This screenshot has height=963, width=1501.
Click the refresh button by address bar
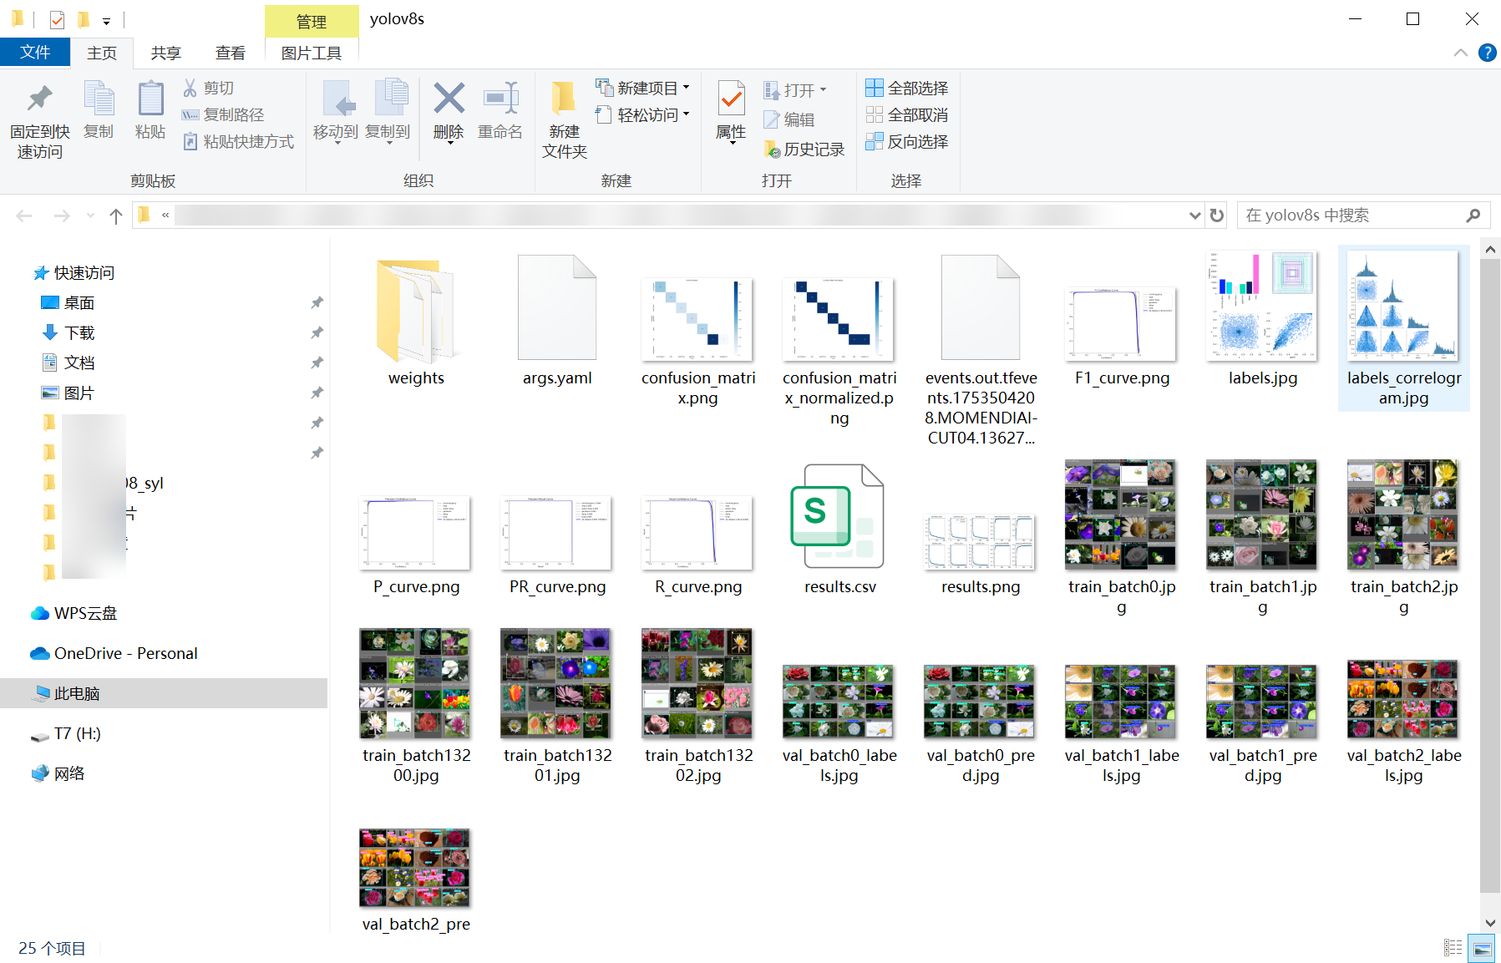coord(1217,215)
